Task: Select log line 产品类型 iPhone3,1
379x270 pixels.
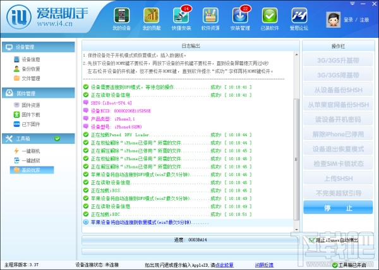Action: [x=109, y=119]
